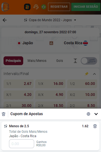Pin the Intervalo/Final market

pyautogui.click(x=87, y=74)
